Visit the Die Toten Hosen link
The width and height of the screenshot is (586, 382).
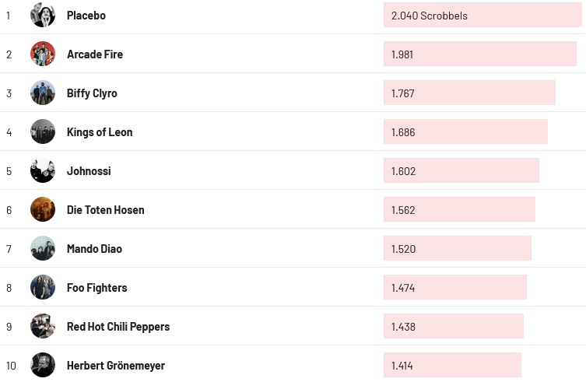coord(105,210)
